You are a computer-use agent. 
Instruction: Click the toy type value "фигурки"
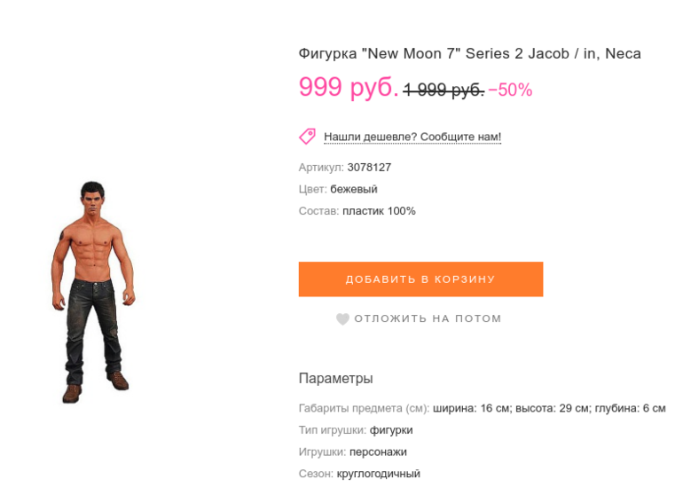[x=391, y=430]
